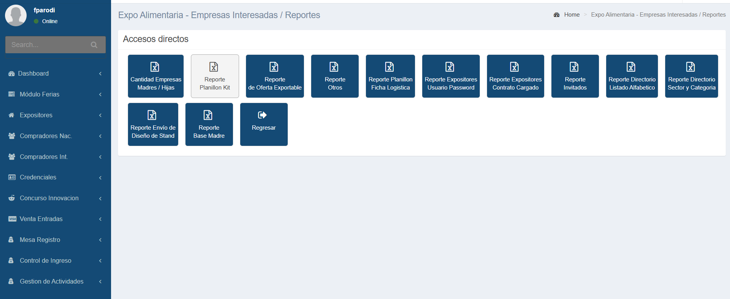
Task: Click the Dashboard palette icon in sidebar
Action: point(12,74)
